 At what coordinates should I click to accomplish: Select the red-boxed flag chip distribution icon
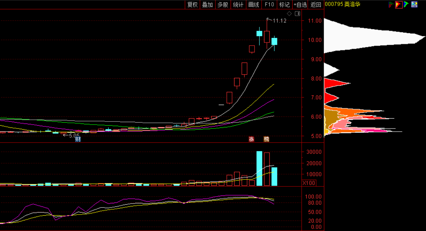(x=399, y=5)
